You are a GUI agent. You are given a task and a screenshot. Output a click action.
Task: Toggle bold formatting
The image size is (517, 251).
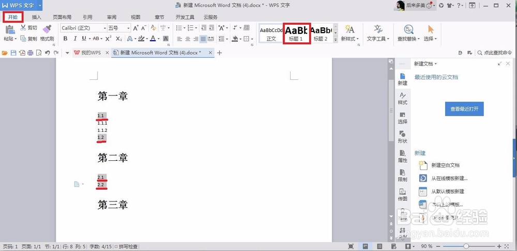(x=65, y=39)
